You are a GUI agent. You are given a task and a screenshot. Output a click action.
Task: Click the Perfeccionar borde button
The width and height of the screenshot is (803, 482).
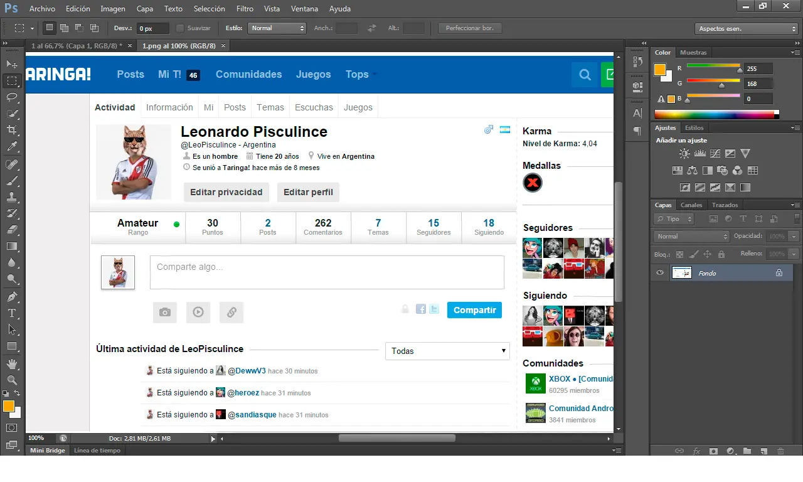tap(470, 28)
